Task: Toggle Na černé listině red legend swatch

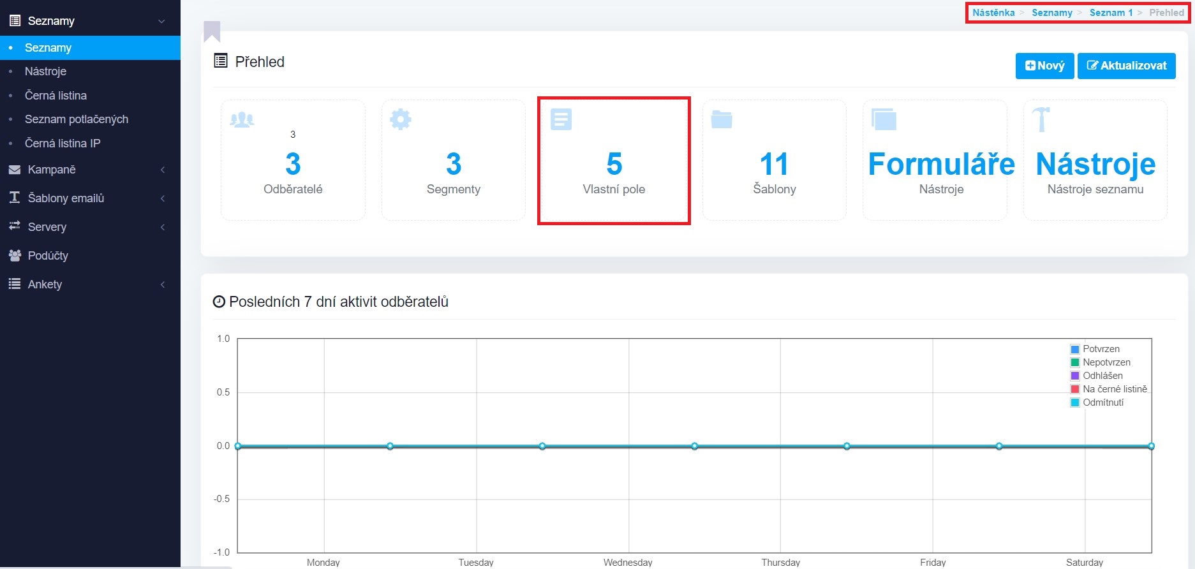Action: coord(1074,389)
